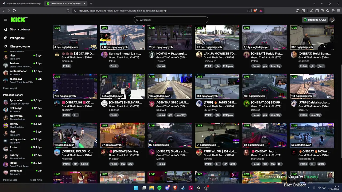The image size is (342, 192).
Task: Click vaniszek1916 channel avatar
Action: click(x=294, y=152)
